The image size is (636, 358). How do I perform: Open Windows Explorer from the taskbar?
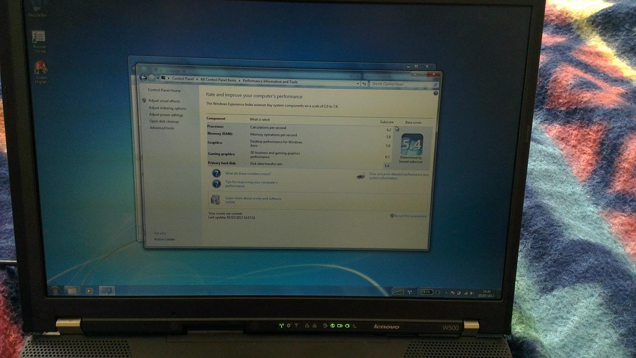pyautogui.click(x=72, y=290)
